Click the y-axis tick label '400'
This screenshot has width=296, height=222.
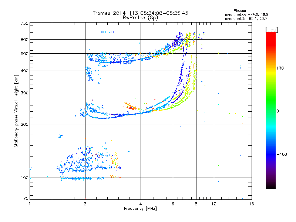[24, 71]
